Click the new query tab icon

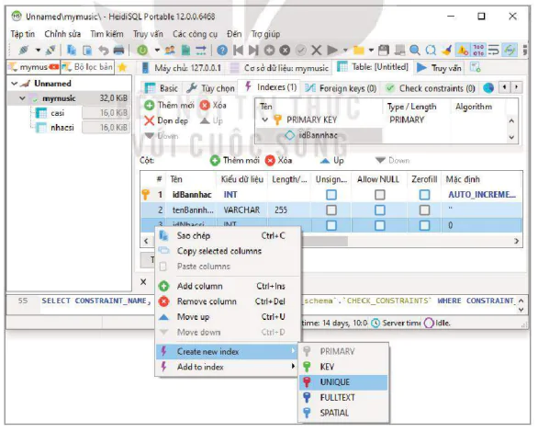476,67
